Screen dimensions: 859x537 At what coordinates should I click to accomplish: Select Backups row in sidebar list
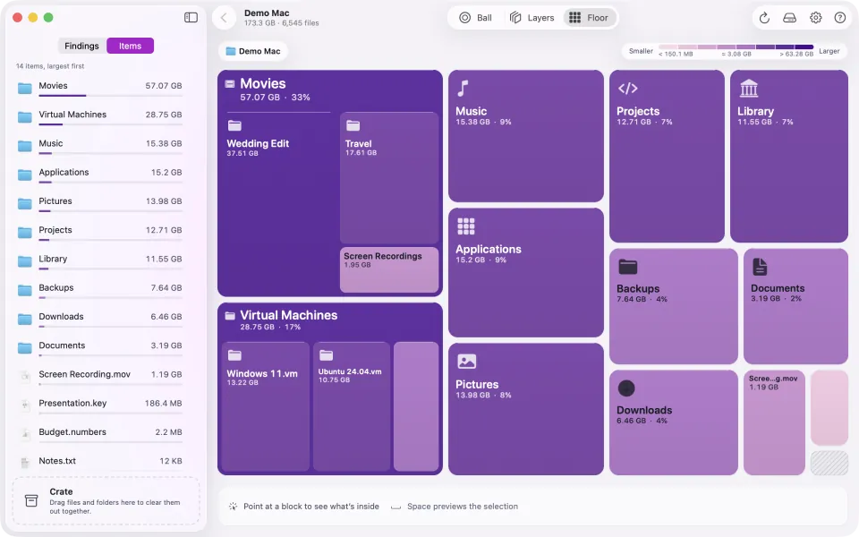pos(99,290)
